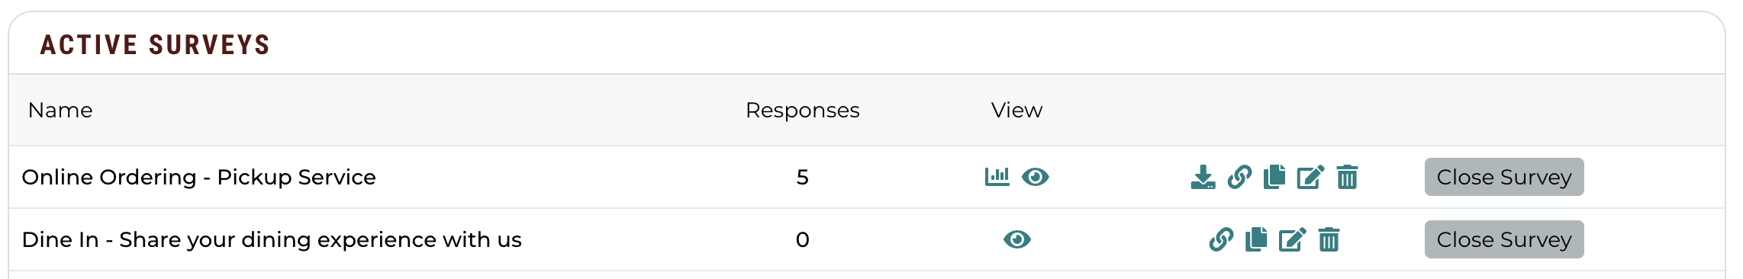This screenshot has height=279, width=1743.
Task: Duplicate the Dine In survey
Action: (x=1256, y=239)
